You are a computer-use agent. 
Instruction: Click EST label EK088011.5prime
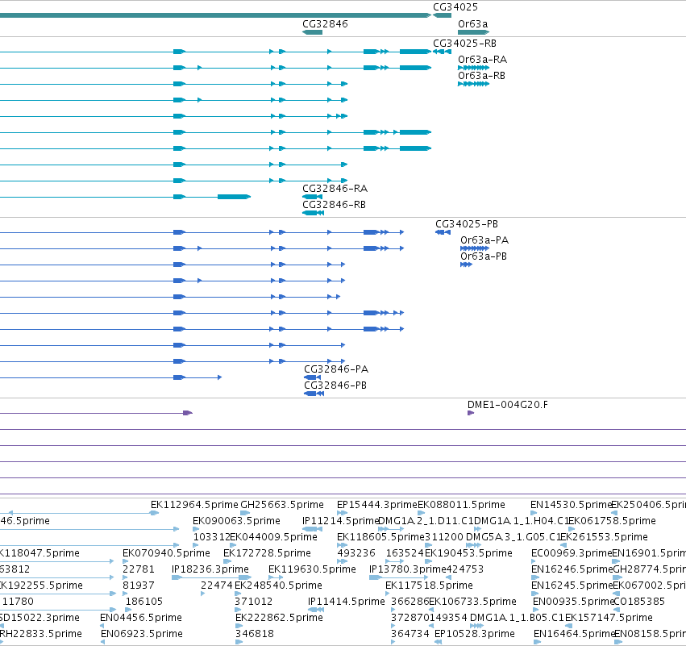coord(462,505)
